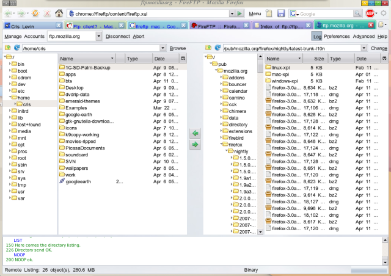Click the Browse button for local path
This screenshot has width=391, height=276.
pyautogui.click(x=178, y=48)
